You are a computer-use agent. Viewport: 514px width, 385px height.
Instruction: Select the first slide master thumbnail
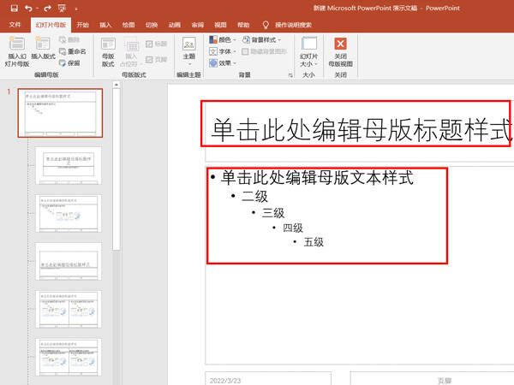coord(60,113)
